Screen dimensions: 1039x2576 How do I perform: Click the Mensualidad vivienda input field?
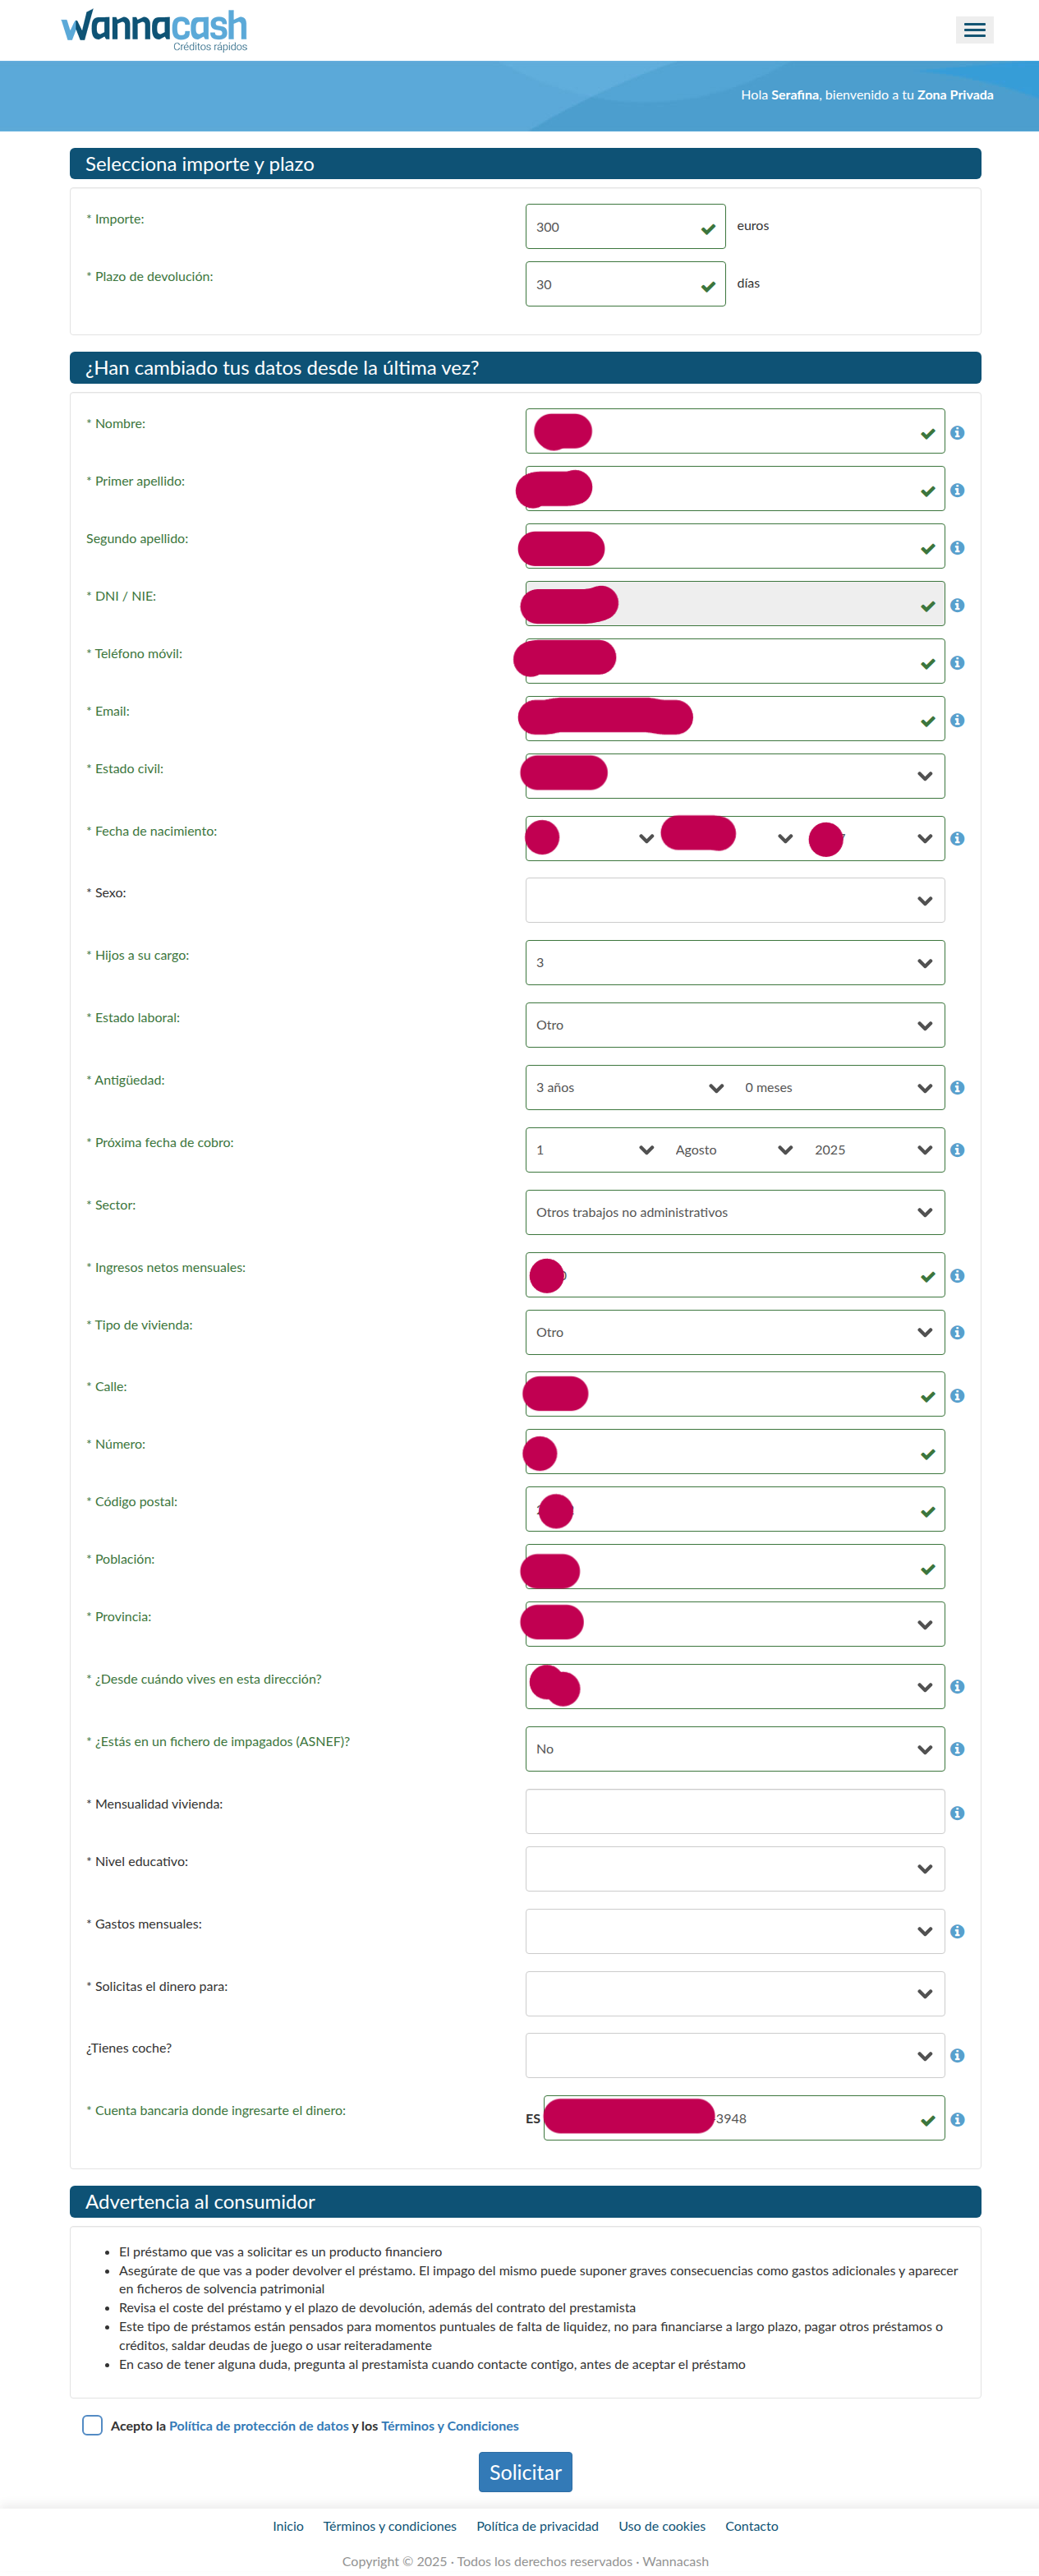click(734, 1812)
